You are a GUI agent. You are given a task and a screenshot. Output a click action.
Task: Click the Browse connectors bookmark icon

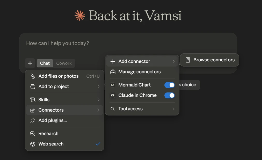[x=188, y=60]
